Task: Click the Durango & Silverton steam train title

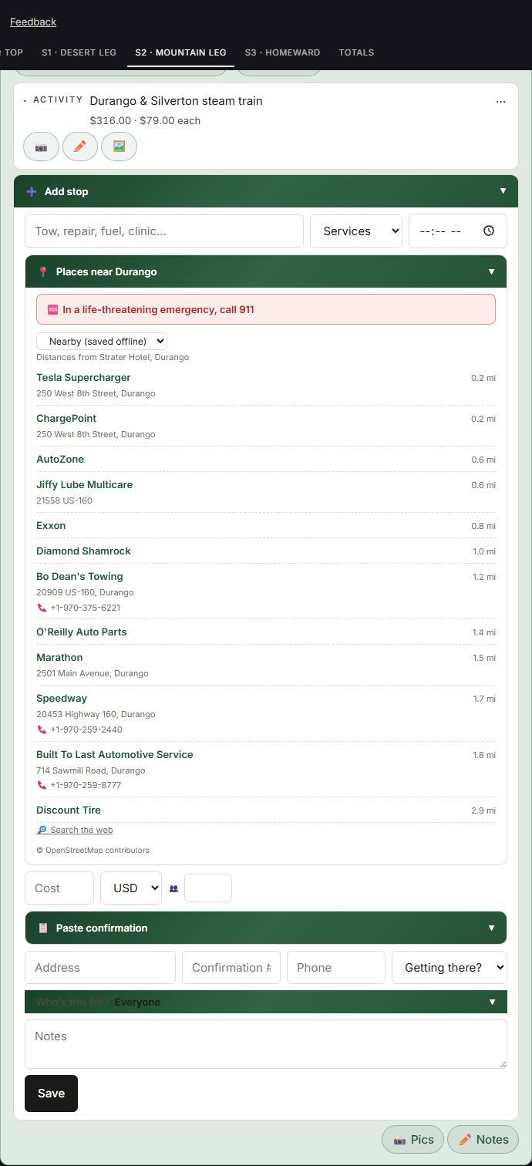Action: [x=177, y=101]
